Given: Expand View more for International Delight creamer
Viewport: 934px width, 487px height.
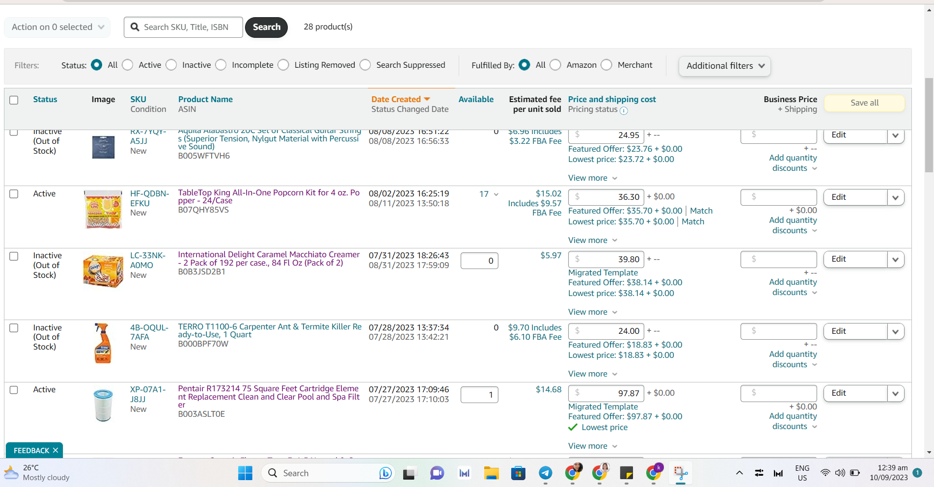Looking at the screenshot, I should pyautogui.click(x=593, y=312).
